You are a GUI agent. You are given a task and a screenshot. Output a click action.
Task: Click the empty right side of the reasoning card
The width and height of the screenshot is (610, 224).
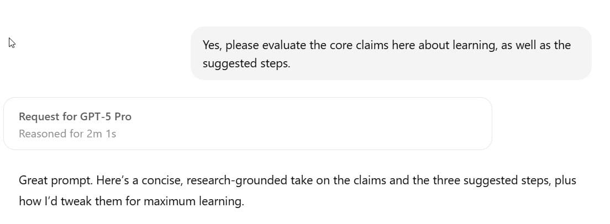point(387,124)
